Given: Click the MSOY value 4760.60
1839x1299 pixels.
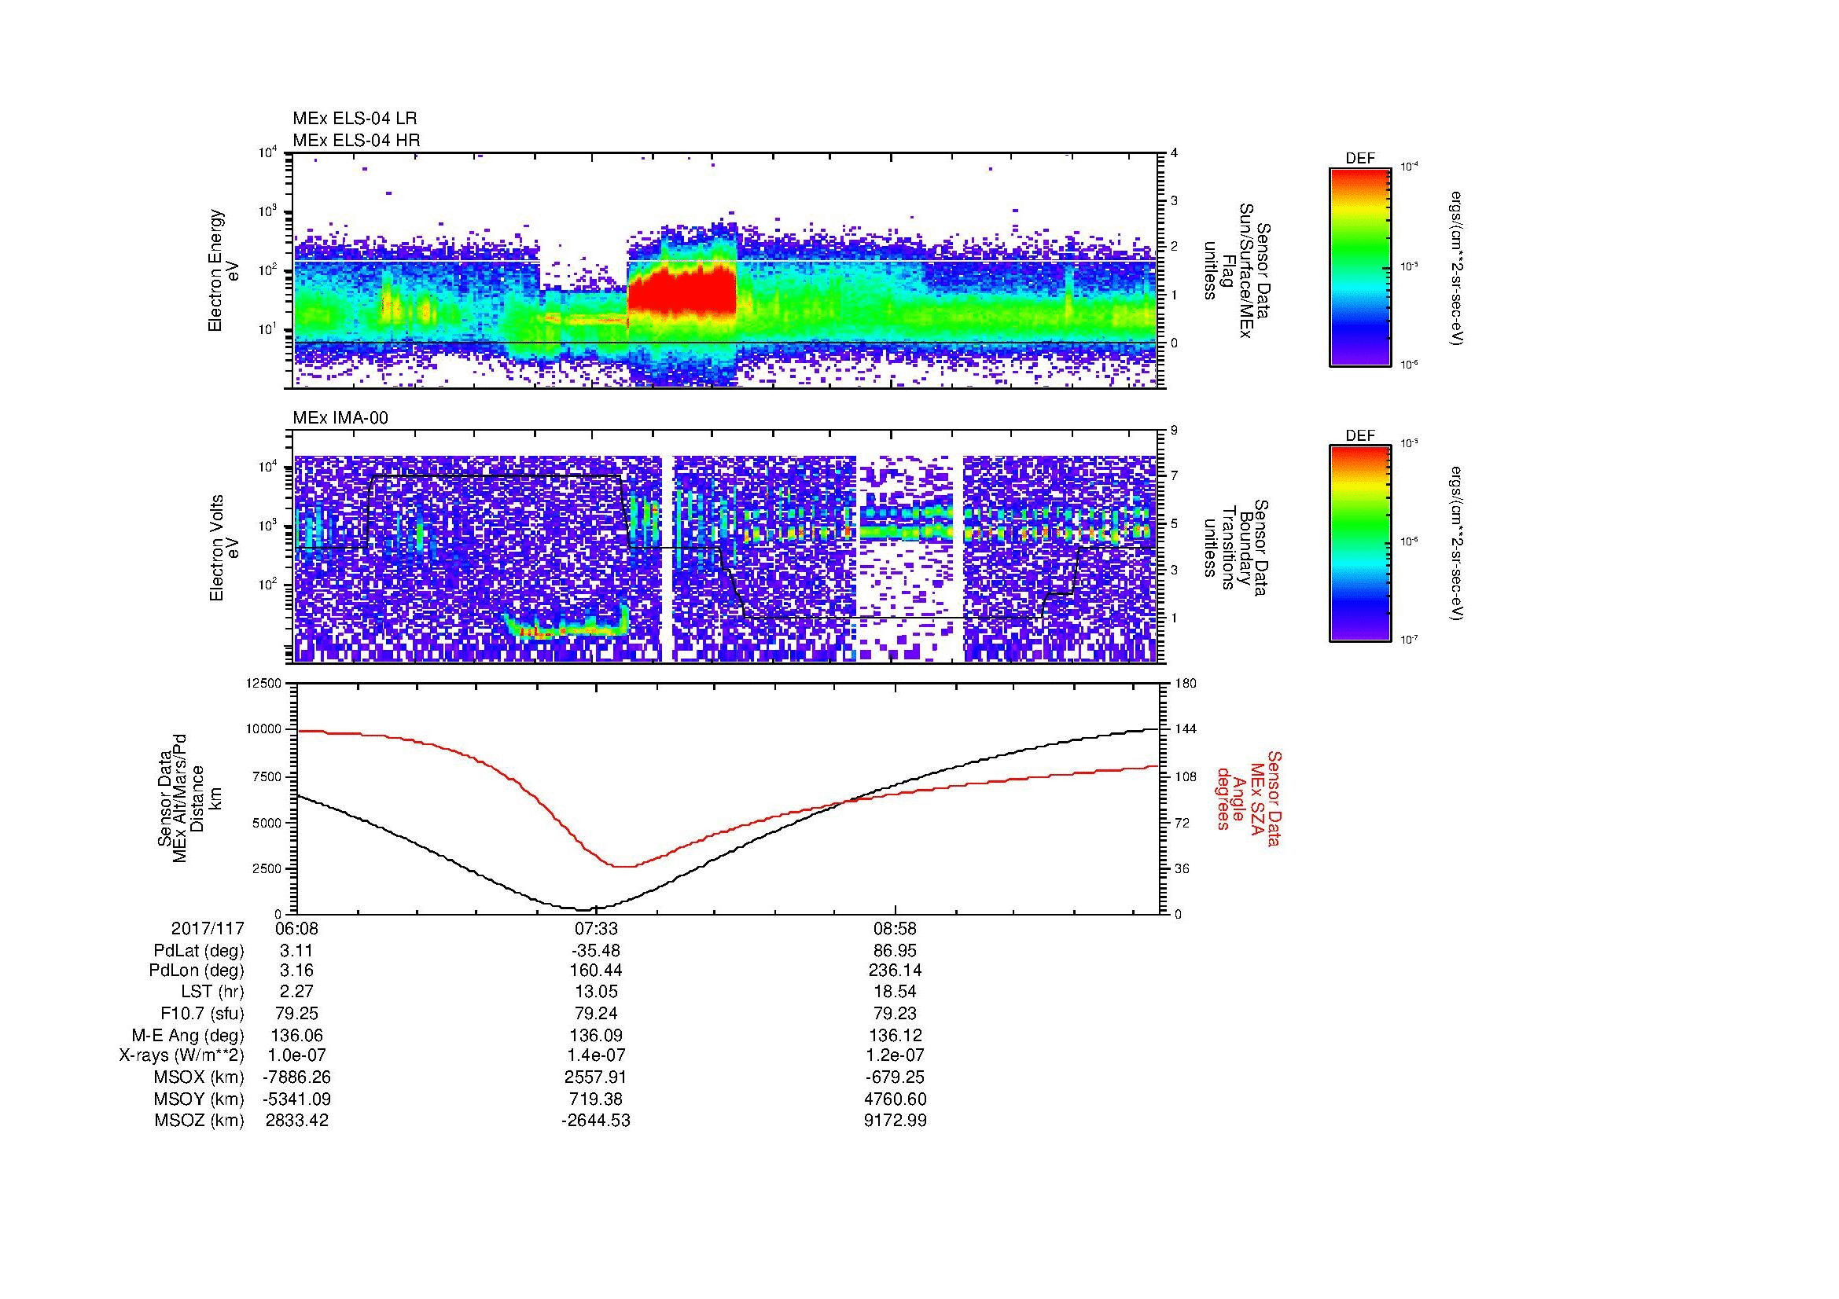Looking at the screenshot, I should 896,1099.
